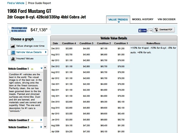Click the $42,600 value in Apr 2012 row
This screenshot has height=133, width=186.
[x=86, y=78]
